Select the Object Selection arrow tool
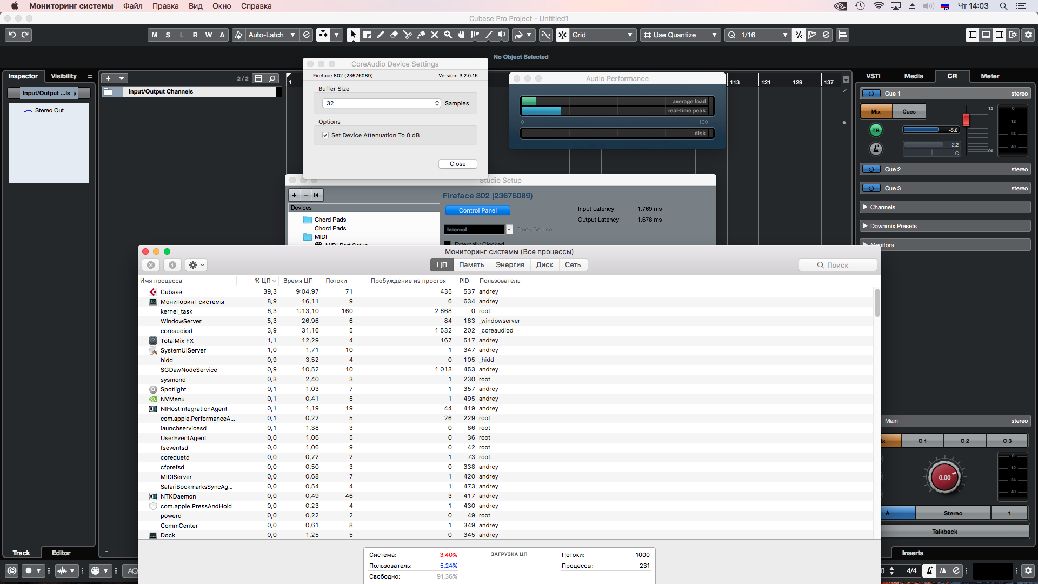Viewport: 1038px width, 584px height. pos(353,35)
